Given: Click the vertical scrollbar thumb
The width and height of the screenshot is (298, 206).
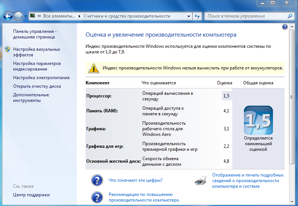Looking at the screenshot, I should coord(292,97).
